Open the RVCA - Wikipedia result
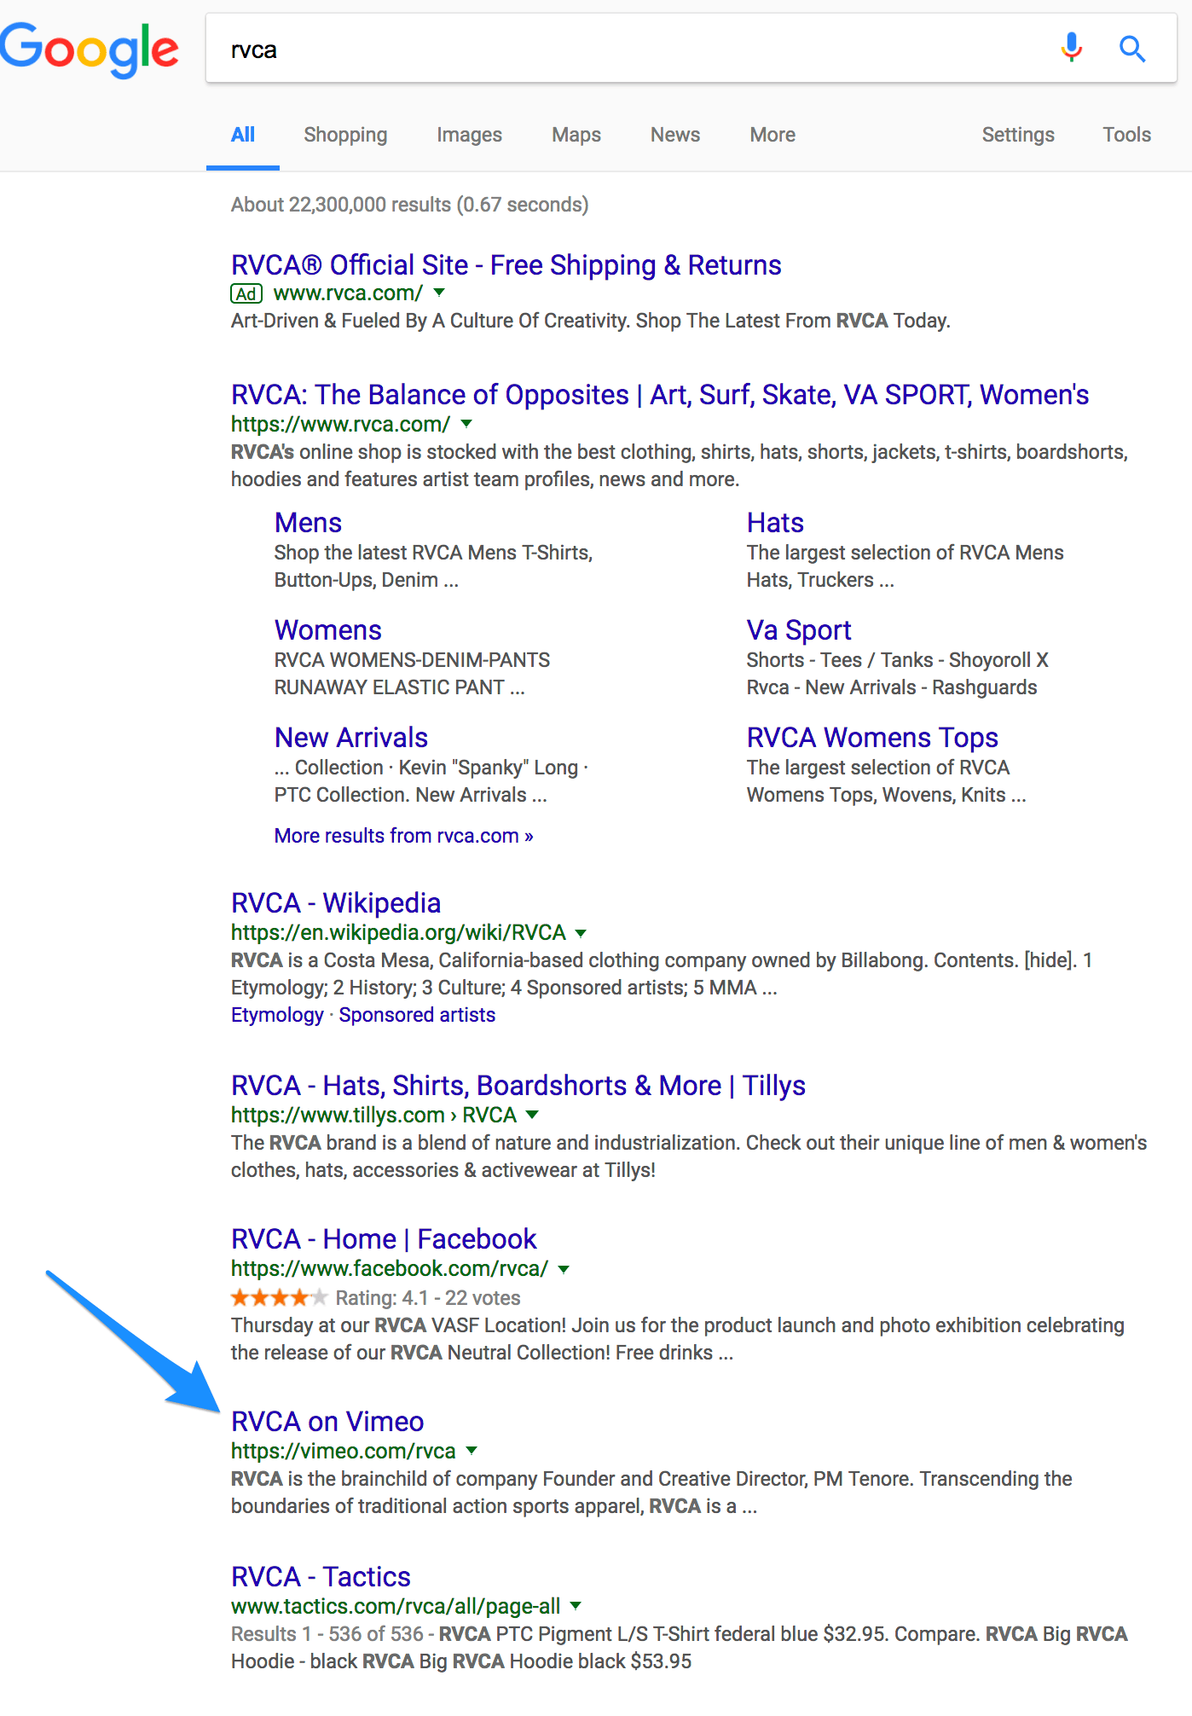The height and width of the screenshot is (1716, 1192). point(336,903)
